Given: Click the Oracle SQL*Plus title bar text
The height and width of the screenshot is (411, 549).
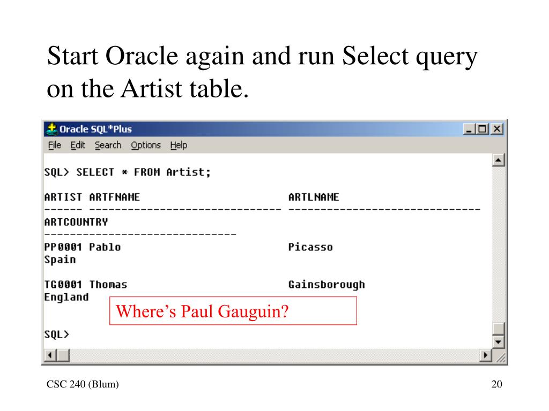Looking at the screenshot, I should [95, 130].
